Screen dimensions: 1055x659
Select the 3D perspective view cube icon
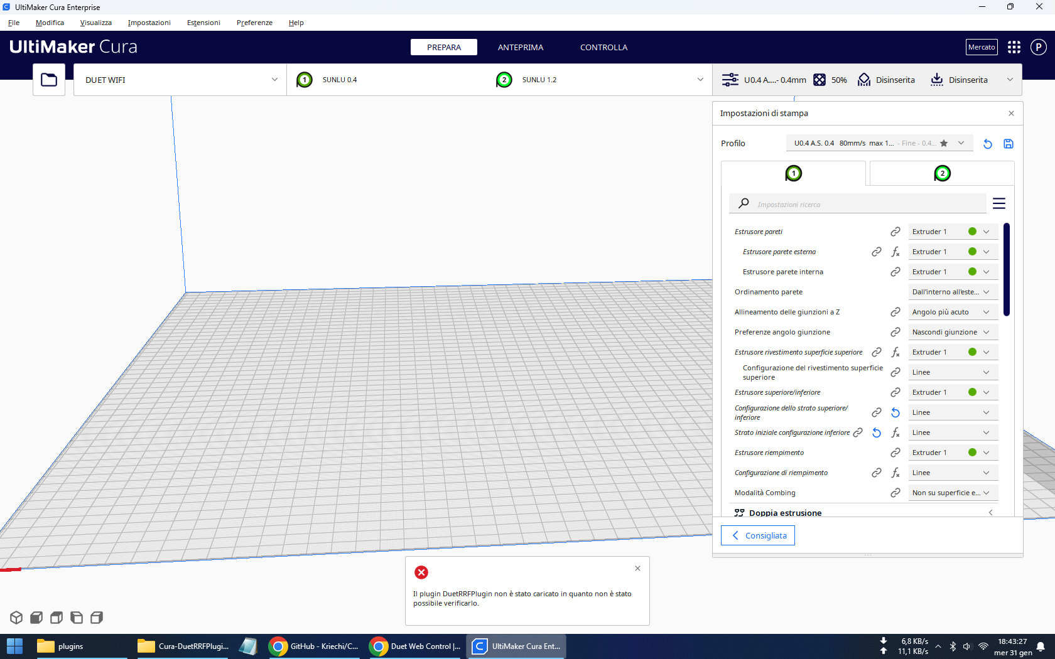(x=16, y=618)
